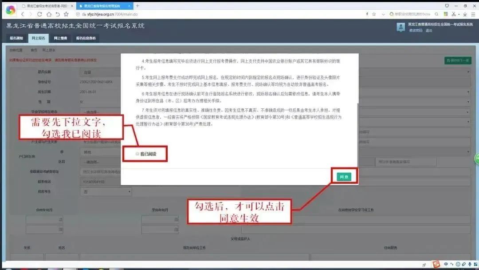The width and height of the screenshot is (479, 270).
Task: Switch to the 报名通知 tab
Action: click(x=16, y=38)
